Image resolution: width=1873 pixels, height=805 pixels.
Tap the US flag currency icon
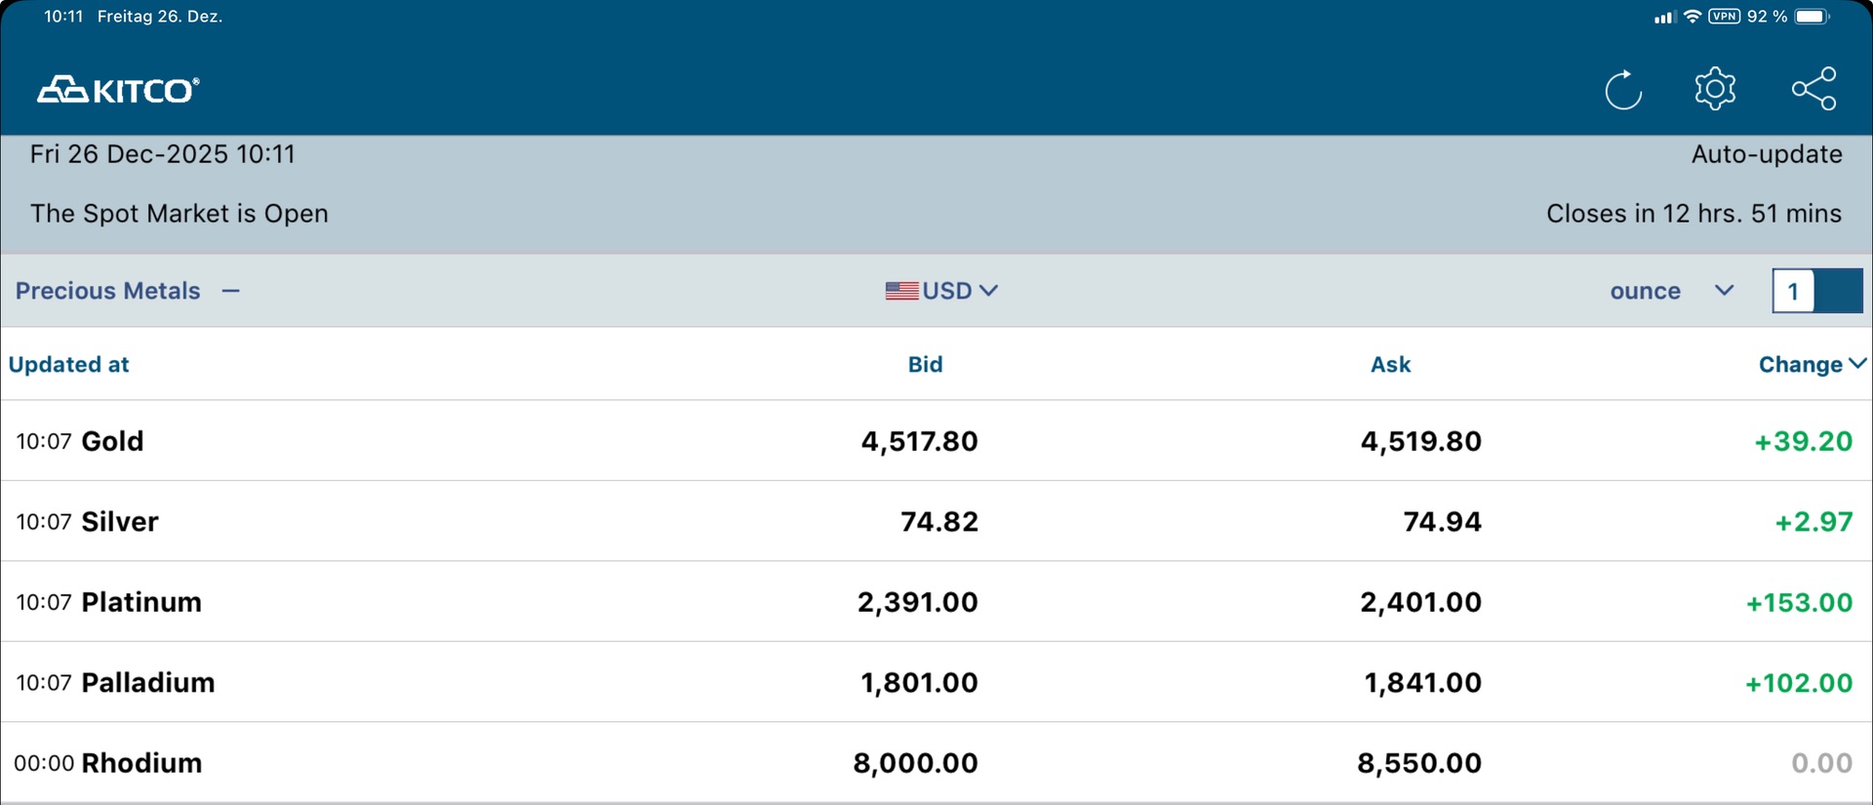point(901,291)
